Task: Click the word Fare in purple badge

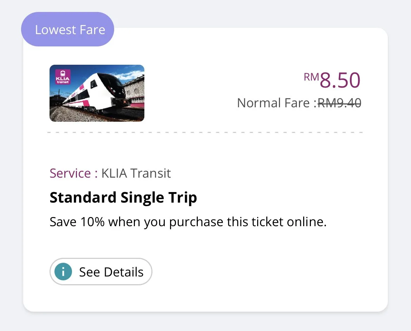Action: coord(91,30)
